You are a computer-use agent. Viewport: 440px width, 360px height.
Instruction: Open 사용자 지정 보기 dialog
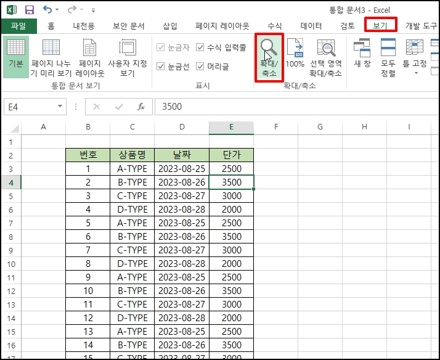pyautogui.click(x=128, y=58)
